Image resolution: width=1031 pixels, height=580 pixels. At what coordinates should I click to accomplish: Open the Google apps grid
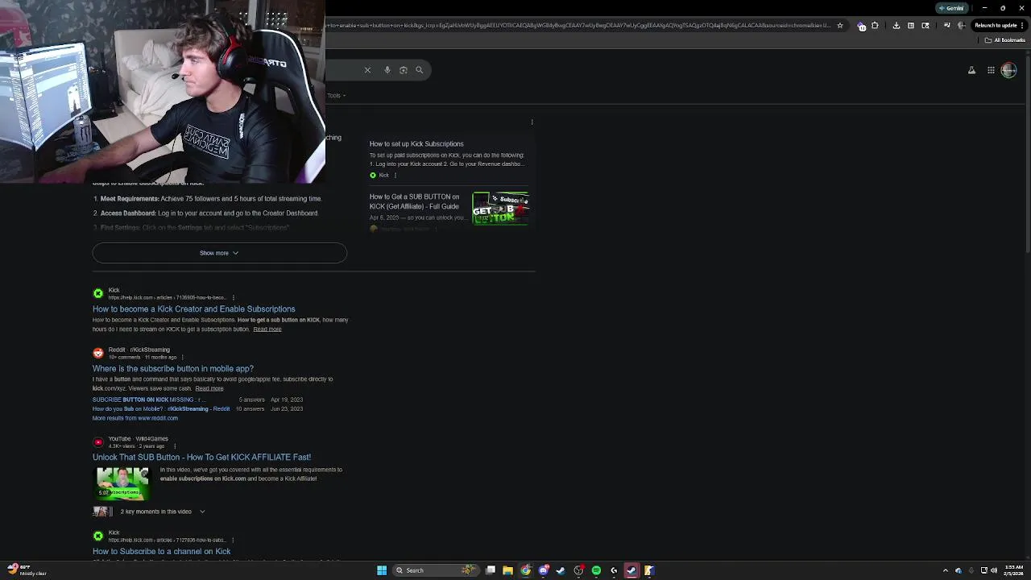click(x=992, y=70)
